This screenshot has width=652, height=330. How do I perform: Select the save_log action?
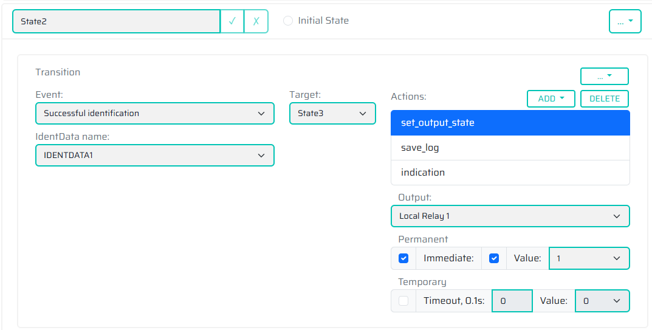pos(510,148)
